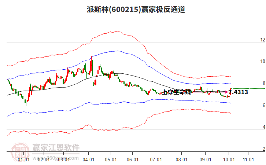Click the x-axis date 10-01
The image size is (266, 165).
pyautogui.click(x=229, y=159)
